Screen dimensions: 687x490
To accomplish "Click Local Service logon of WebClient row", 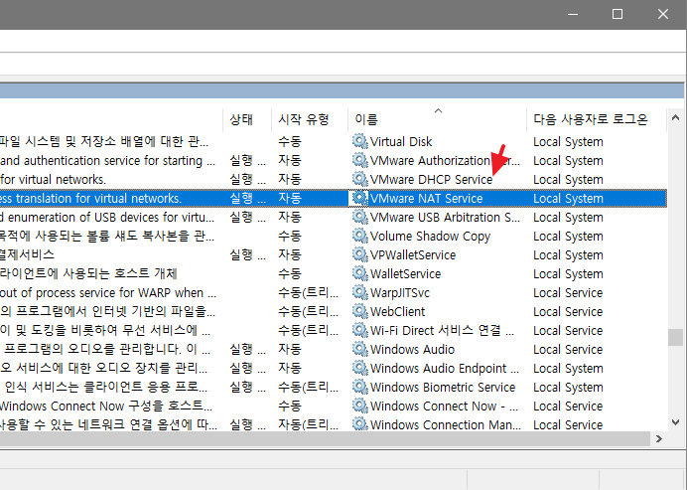I will (568, 311).
